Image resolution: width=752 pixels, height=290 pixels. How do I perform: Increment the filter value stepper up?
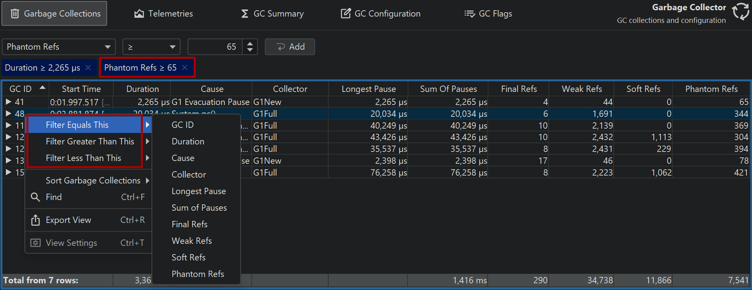tap(250, 44)
